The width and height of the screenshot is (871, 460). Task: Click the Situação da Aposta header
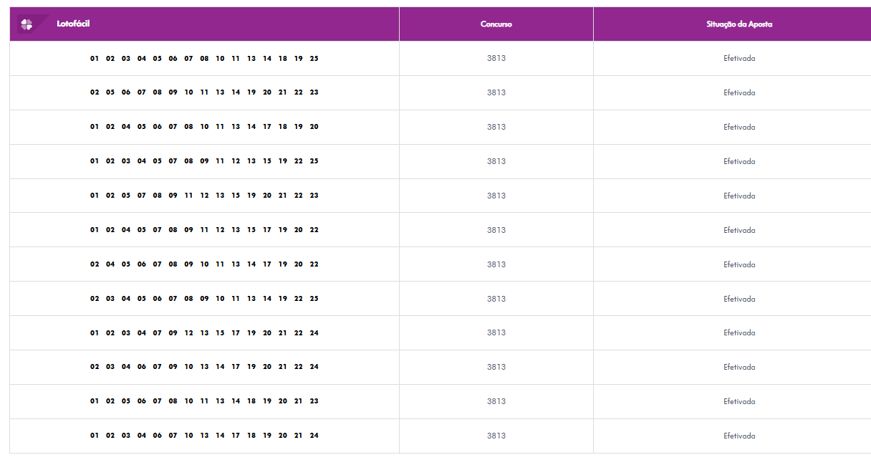tap(739, 24)
